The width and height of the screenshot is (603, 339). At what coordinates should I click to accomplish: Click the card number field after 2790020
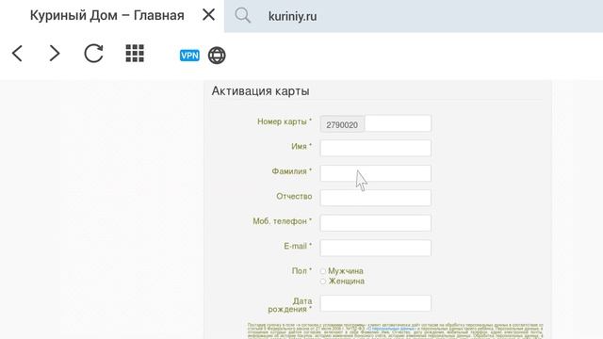[398, 123]
